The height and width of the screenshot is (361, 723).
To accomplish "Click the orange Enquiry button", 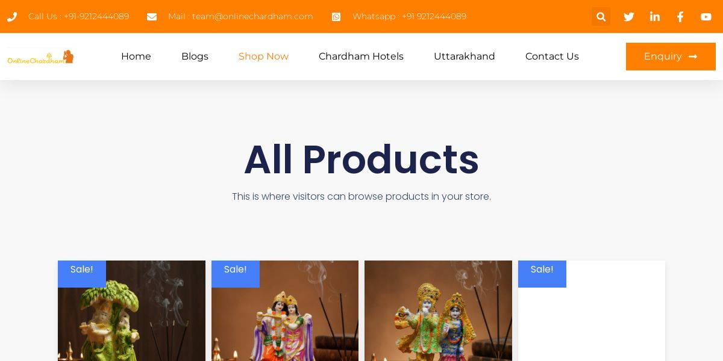I will [671, 57].
